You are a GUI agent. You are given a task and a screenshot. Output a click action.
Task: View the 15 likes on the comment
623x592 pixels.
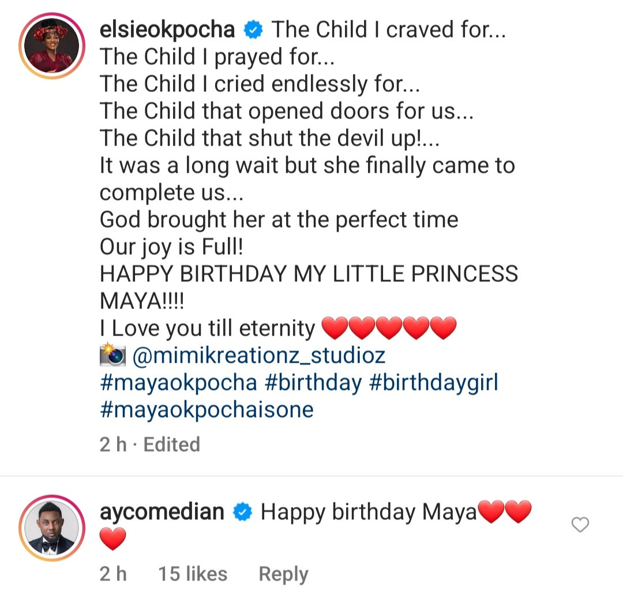(x=193, y=574)
